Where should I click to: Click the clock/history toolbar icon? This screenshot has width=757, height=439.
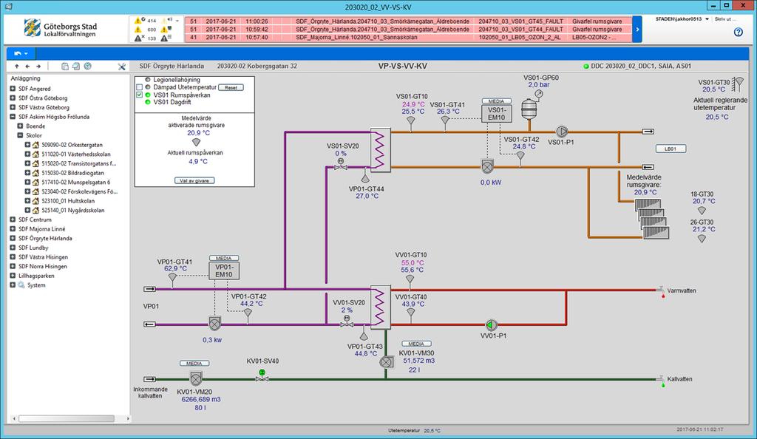[x=88, y=66]
